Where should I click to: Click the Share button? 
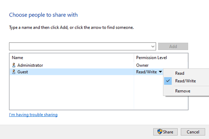(165, 132)
